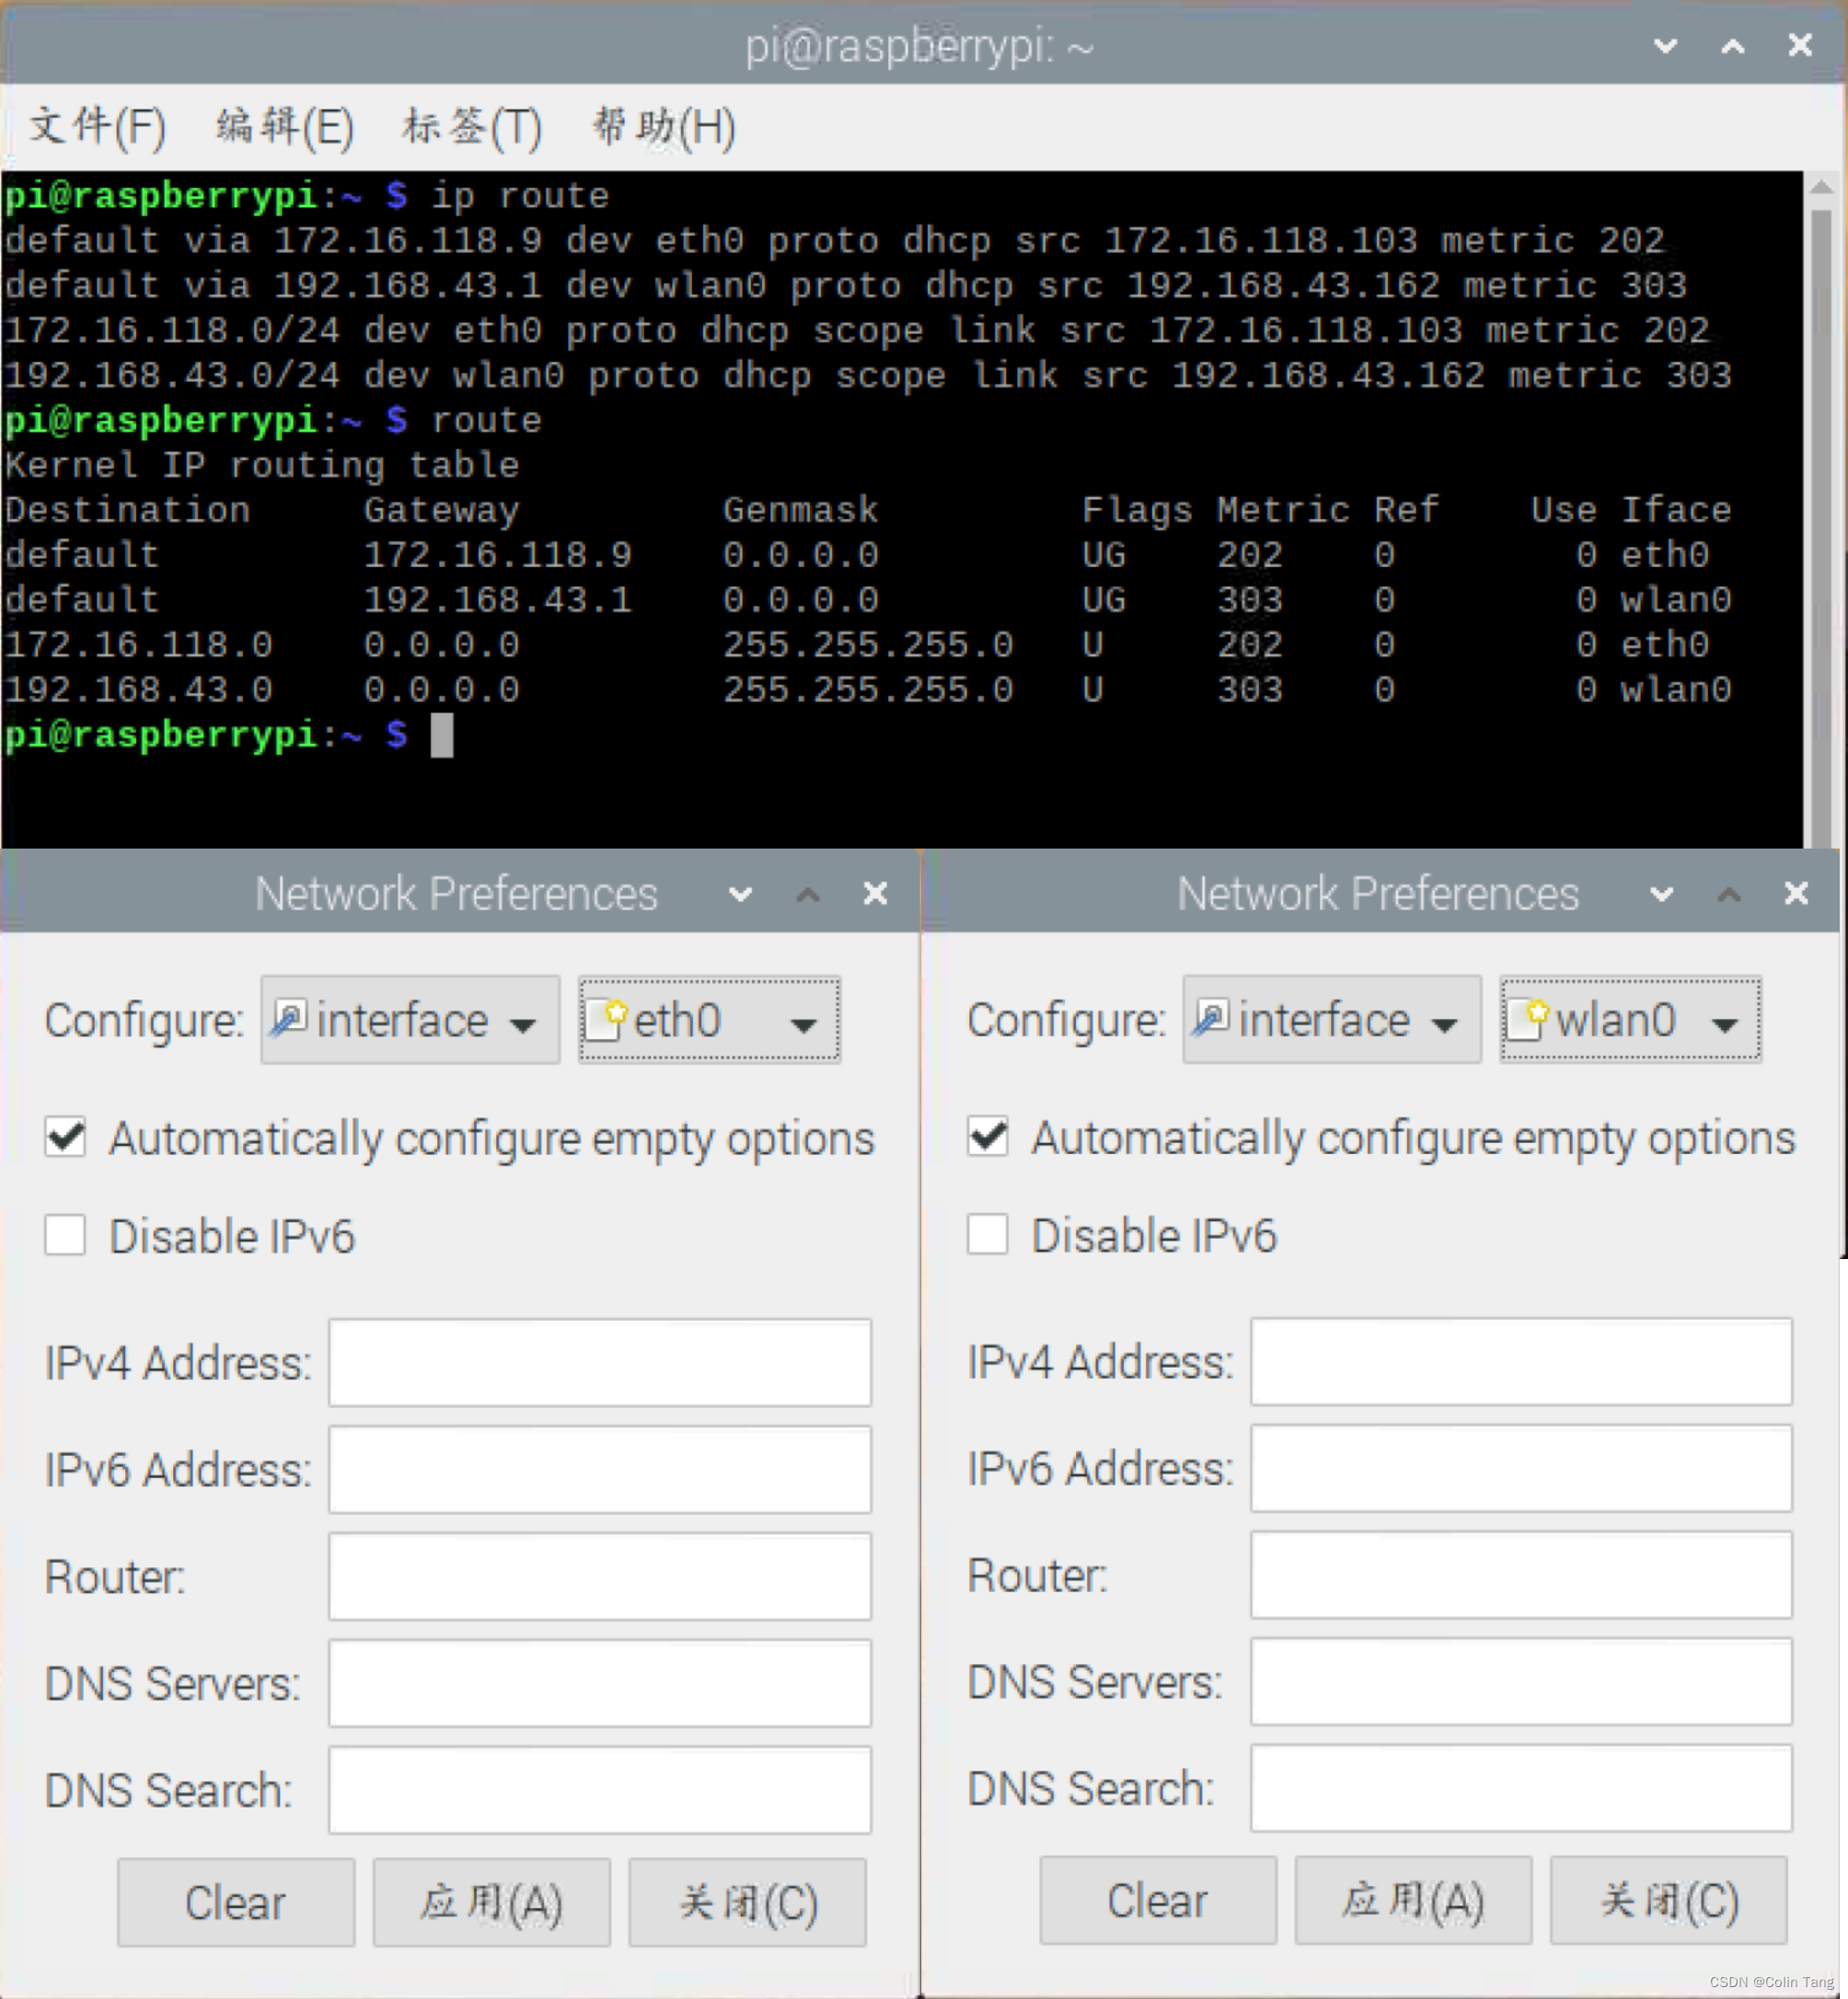
Task: Uncheck automatic configuration for eth0
Action: pyautogui.click(x=66, y=1137)
